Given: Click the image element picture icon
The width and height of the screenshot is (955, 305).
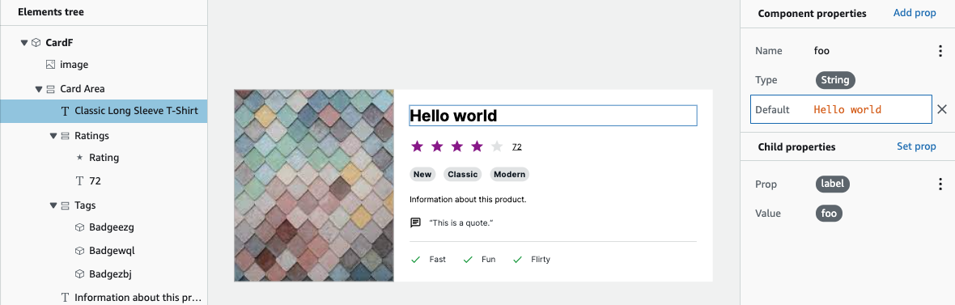Looking at the screenshot, I should [x=50, y=65].
